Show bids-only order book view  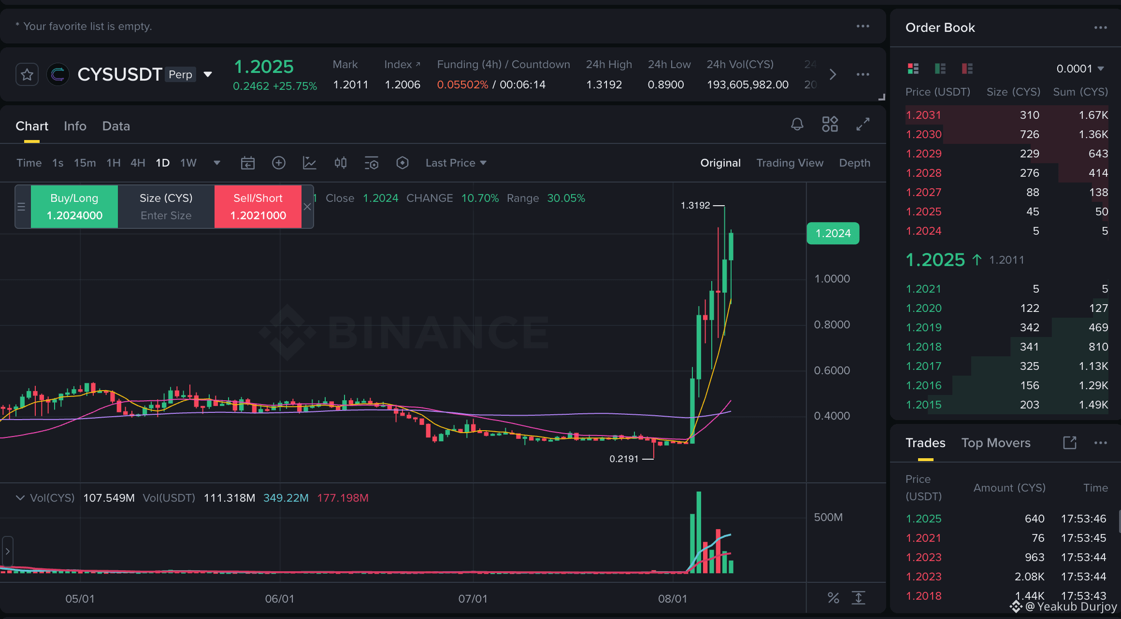click(x=940, y=69)
